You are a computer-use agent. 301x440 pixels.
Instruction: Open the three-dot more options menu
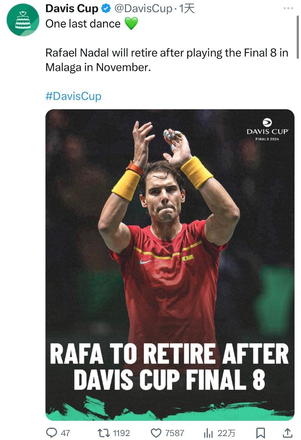[x=289, y=8]
